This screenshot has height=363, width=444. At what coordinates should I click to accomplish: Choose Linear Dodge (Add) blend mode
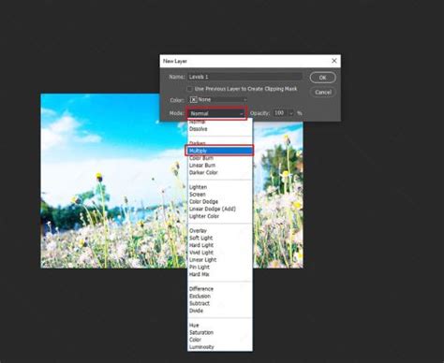[x=220, y=209]
